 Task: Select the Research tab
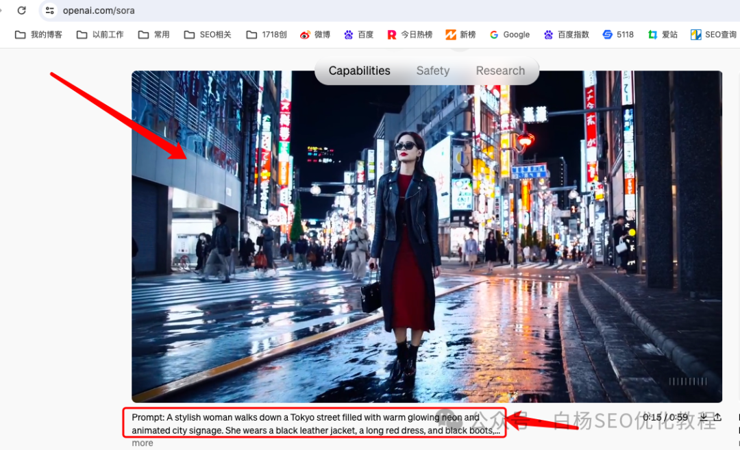(500, 71)
